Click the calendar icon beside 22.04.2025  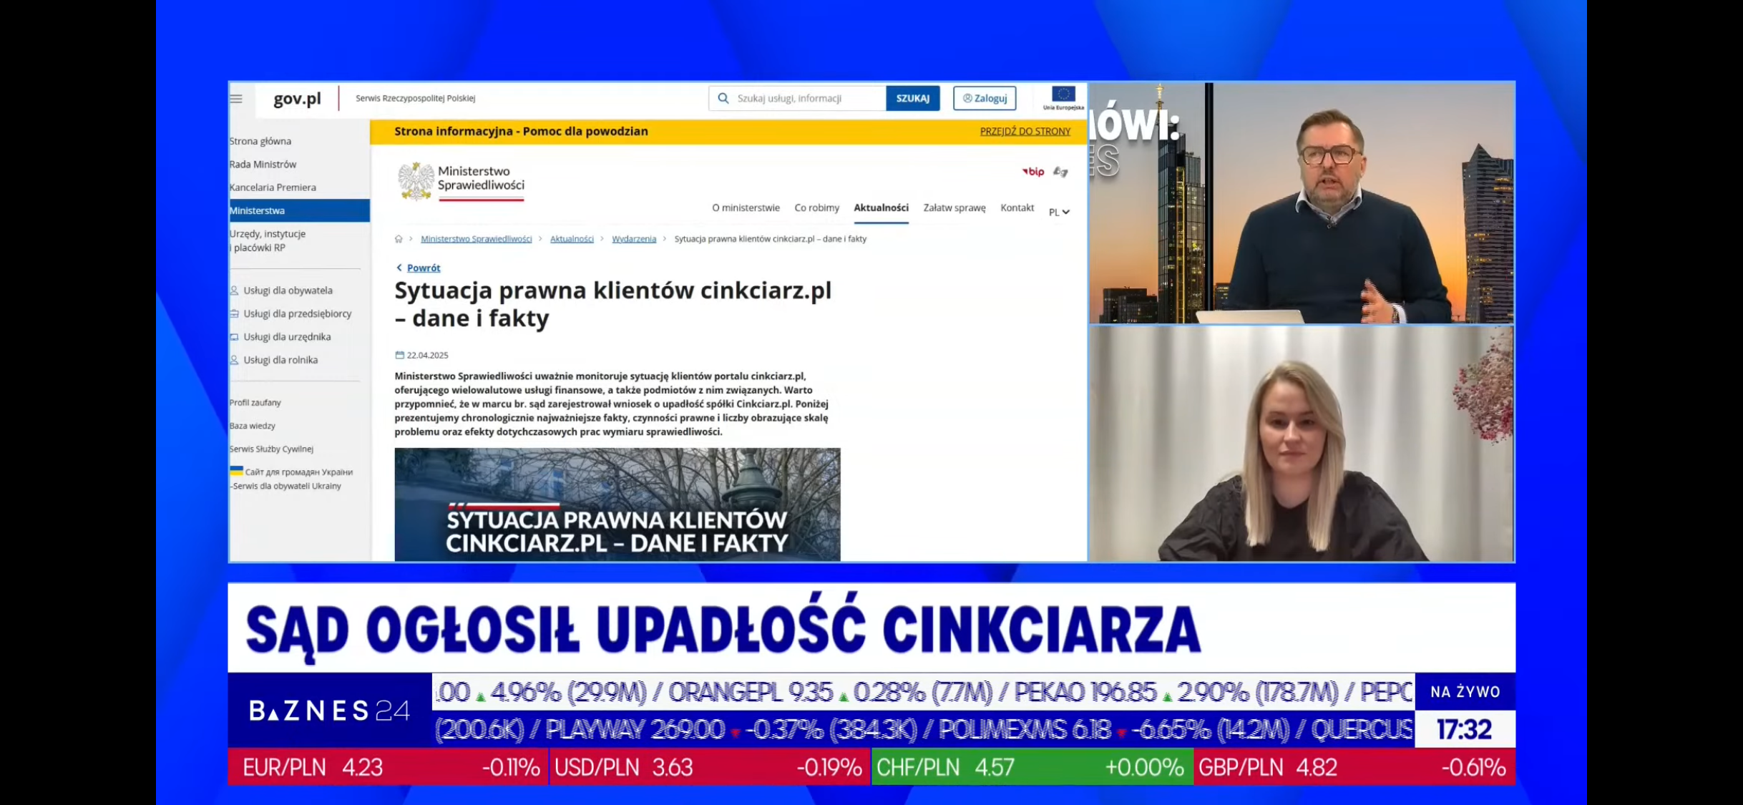[x=399, y=355]
